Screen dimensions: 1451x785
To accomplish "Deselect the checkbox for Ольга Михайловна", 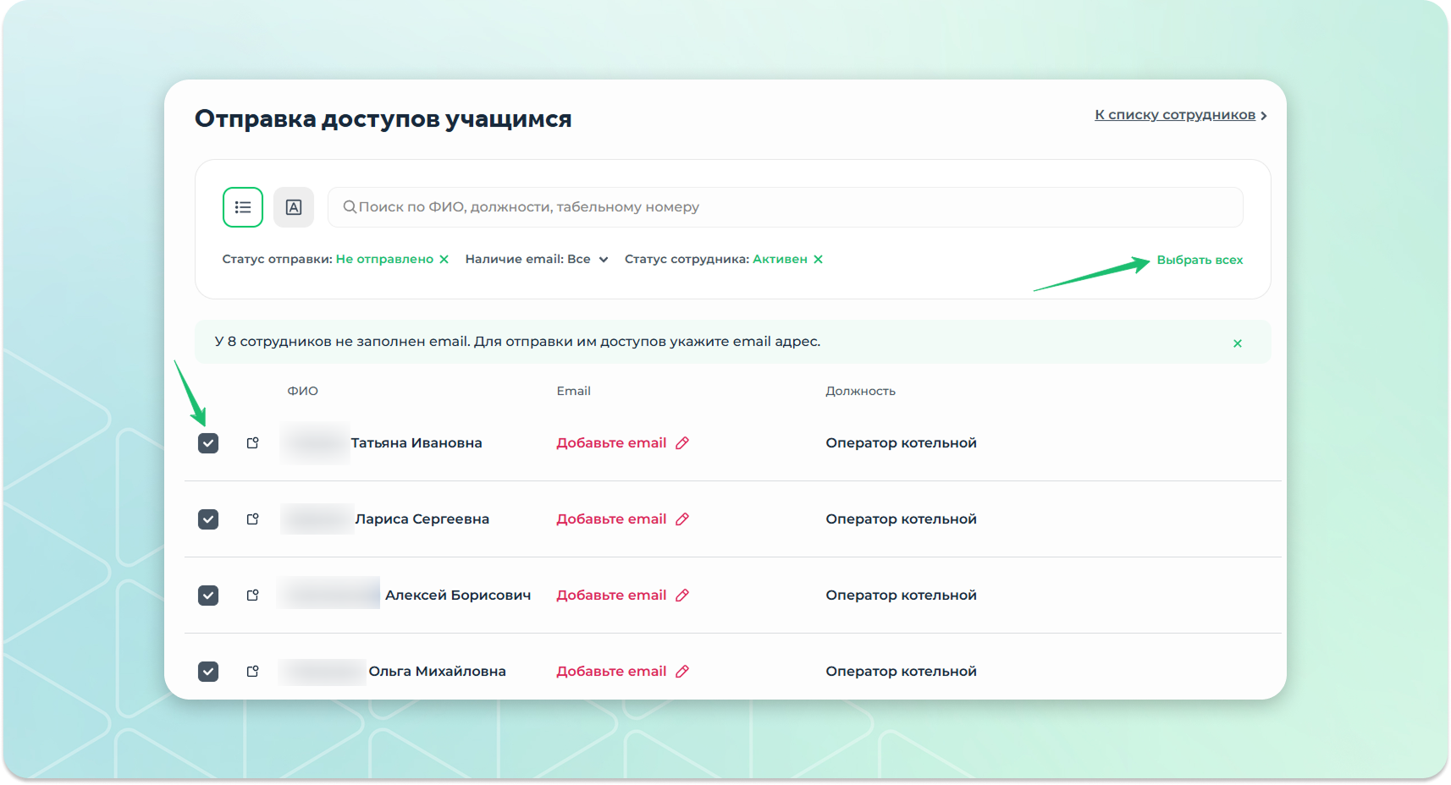I will pos(208,672).
